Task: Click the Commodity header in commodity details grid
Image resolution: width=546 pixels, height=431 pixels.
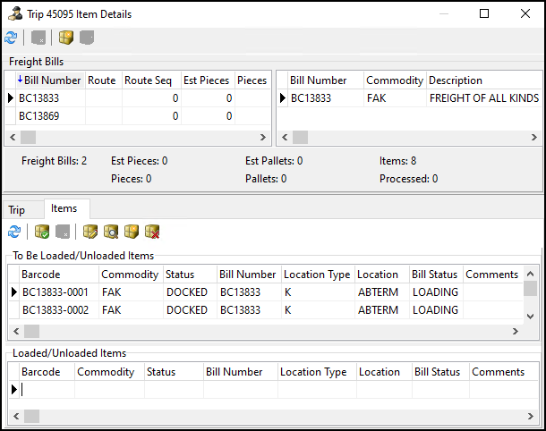Action: click(394, 80)
